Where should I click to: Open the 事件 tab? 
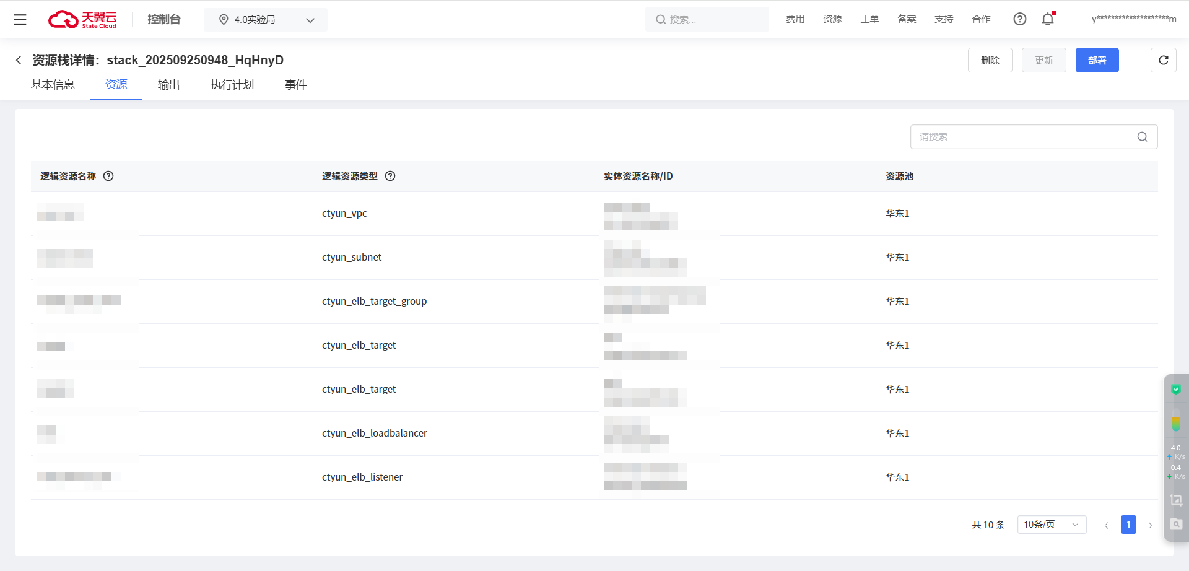coord(295,85)
